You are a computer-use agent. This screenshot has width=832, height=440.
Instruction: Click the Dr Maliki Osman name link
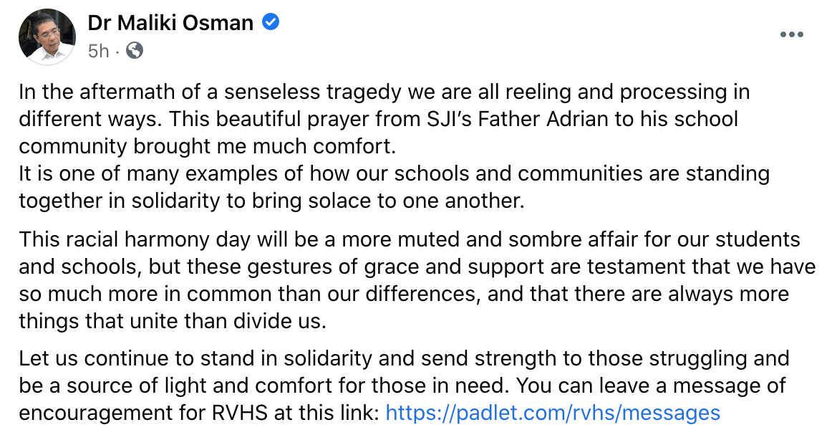pyautogui.click(x=170, y=23)
